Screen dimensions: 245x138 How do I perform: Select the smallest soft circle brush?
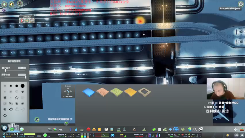5,86
